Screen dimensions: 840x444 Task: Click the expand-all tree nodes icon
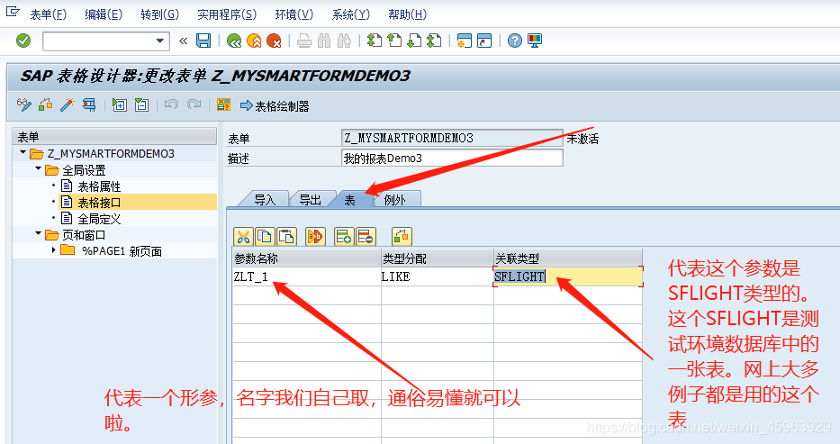[119, 105]
